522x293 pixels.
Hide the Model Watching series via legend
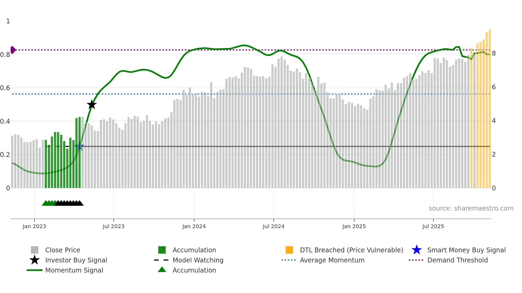click(x=198, y=260)
